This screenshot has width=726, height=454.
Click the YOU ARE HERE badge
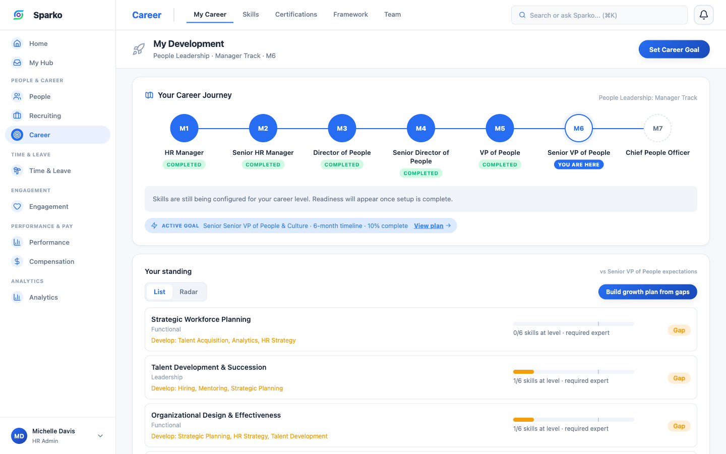click(579, 164)
